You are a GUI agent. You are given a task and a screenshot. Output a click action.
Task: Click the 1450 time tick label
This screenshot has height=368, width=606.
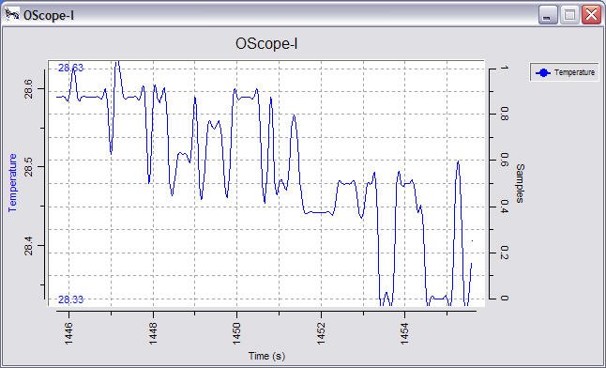tap(236, 334)
